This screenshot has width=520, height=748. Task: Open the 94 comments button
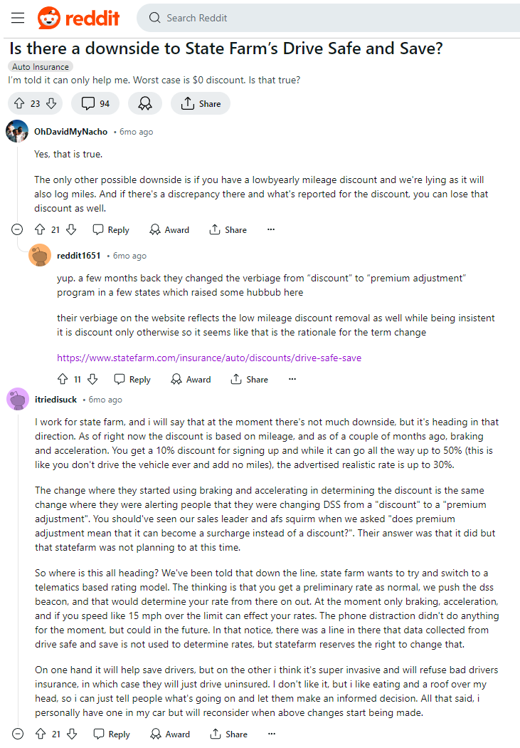[95, 103]
